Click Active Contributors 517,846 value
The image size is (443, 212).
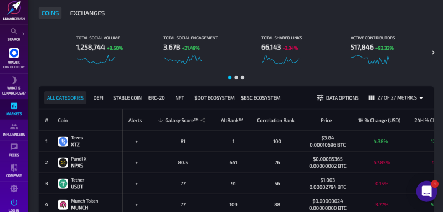362,48
